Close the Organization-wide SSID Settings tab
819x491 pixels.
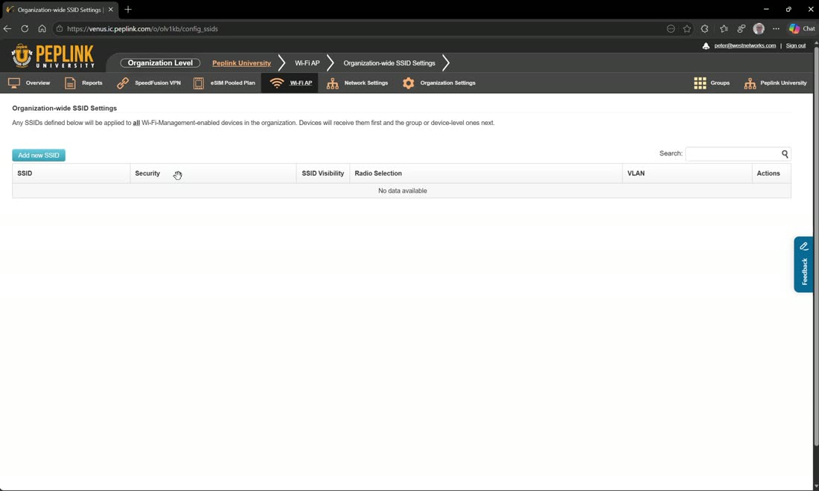click(110, 10)
